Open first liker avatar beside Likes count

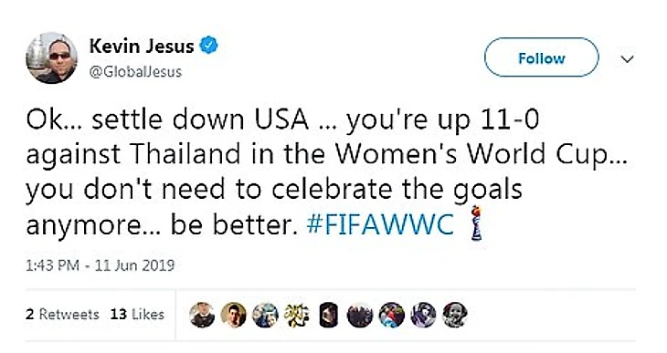[x=202, y=315]
